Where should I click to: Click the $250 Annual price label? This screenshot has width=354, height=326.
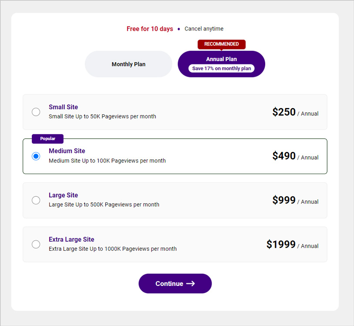tap(296, 112)
